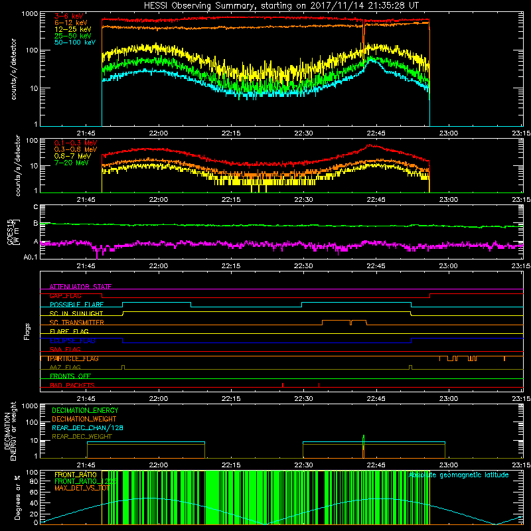Click the cyan 50-100 keV legend label
Screen dimensions: 531x531
coord(75,42)
